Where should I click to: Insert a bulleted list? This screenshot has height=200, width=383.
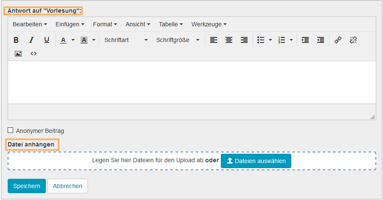point(261,40)
